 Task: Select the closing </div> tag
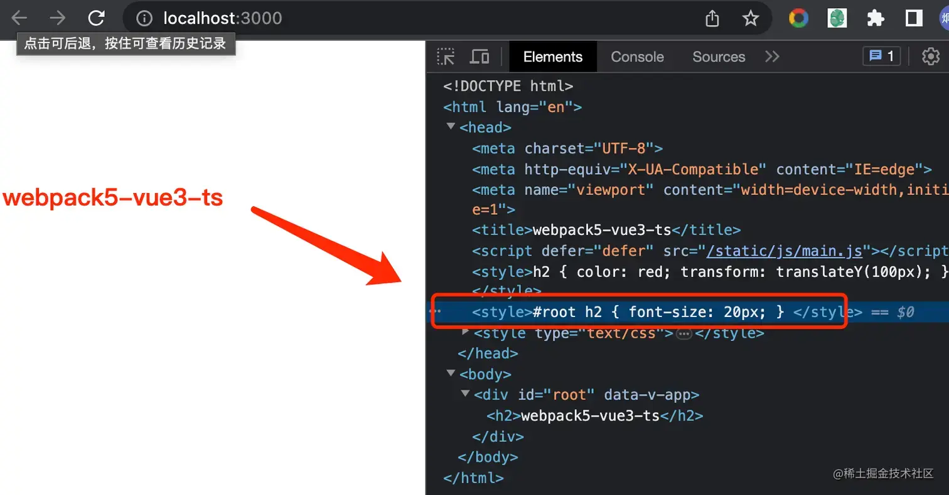[498, 437]
